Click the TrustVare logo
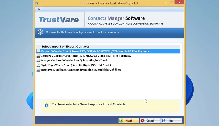Image resolution: width=219 pixels, height=126 pixels. [x=58, y=20]
